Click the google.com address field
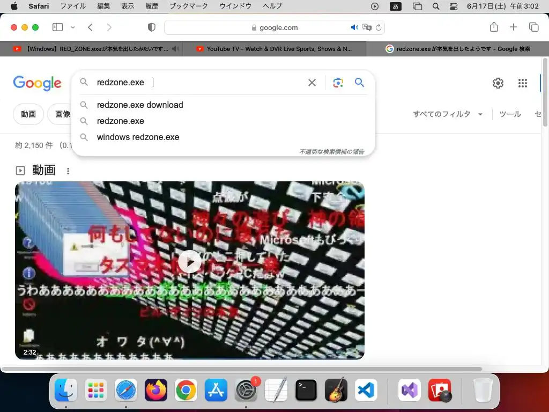Viewport: 549px width, 412px height. point(274,27)
